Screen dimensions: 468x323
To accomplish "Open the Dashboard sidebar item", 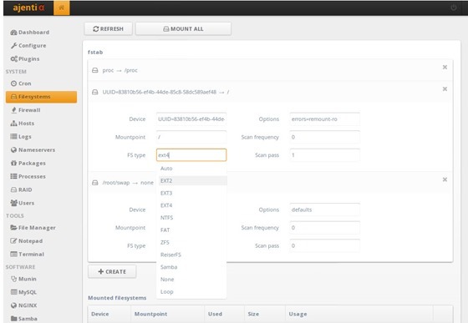I will (x=30, y=33).
